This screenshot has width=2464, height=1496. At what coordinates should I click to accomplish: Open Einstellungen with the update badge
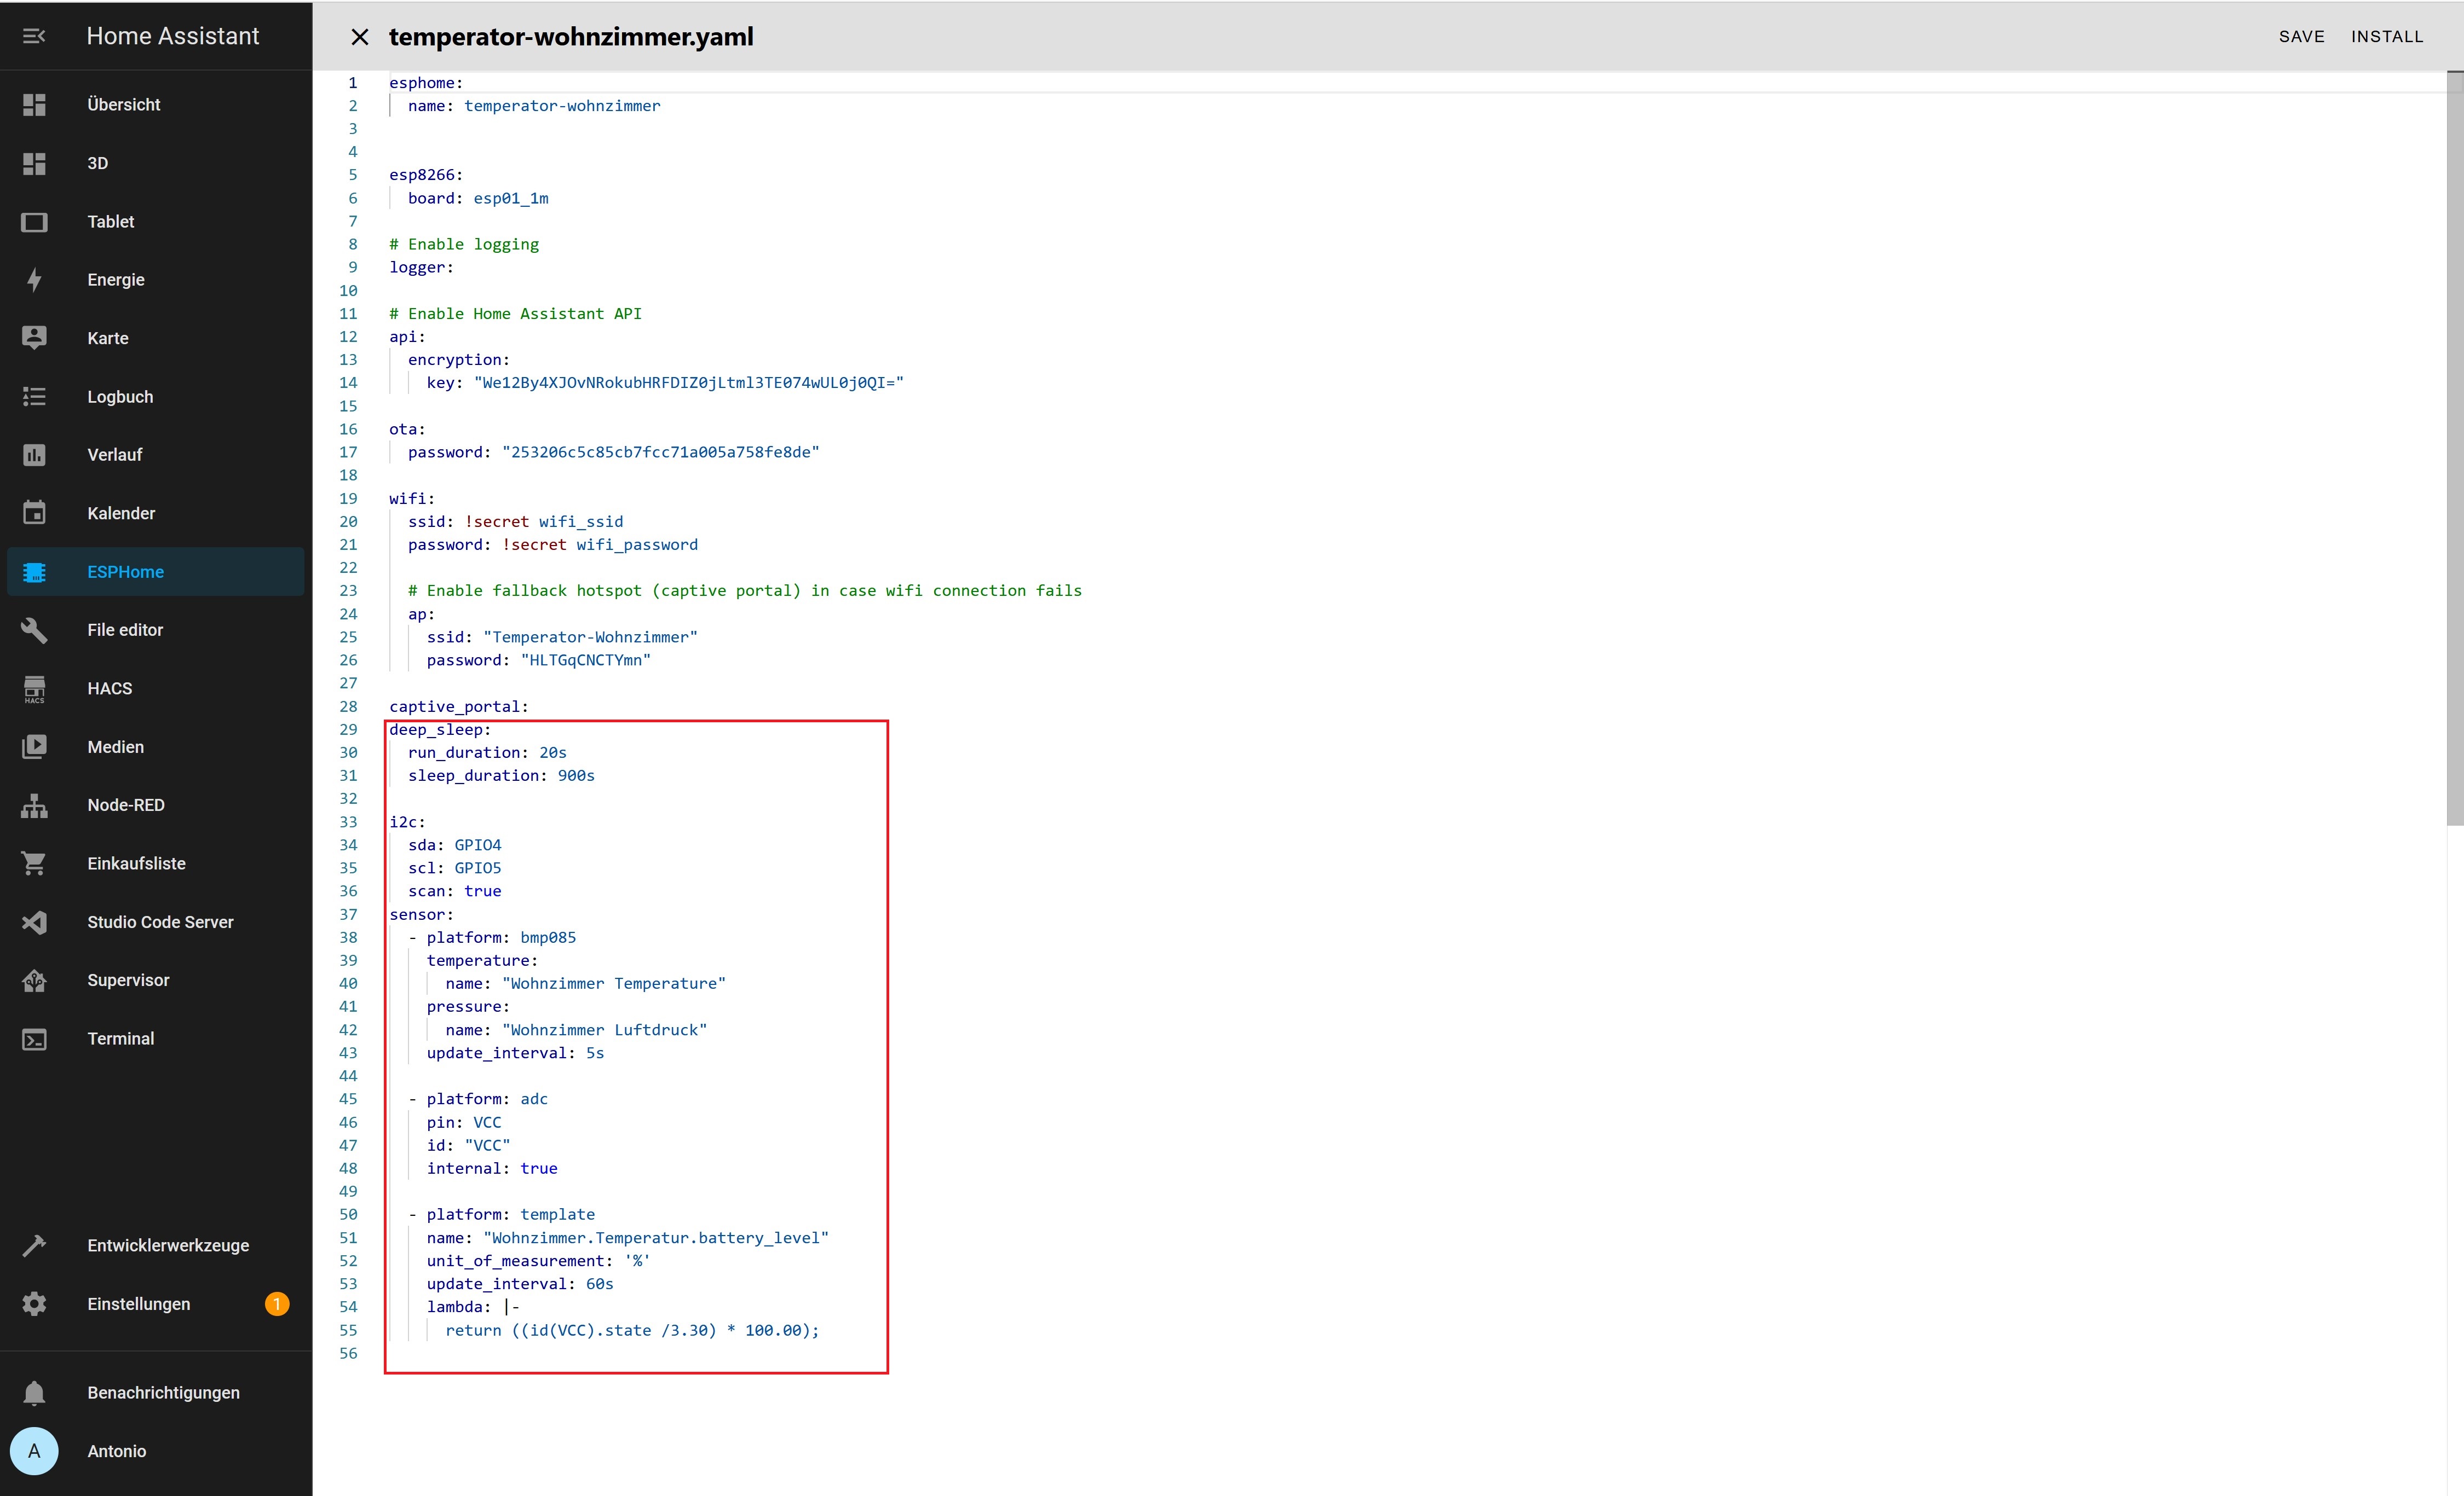point(138,1303)
